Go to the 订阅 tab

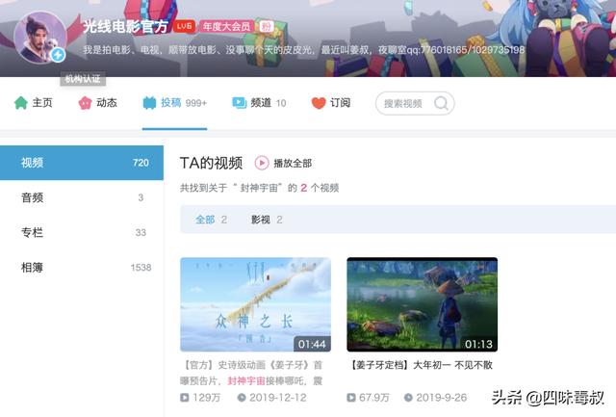pos(331,103)
